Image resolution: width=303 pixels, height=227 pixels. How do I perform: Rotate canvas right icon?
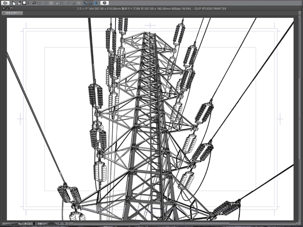click(x=64, y=224)
